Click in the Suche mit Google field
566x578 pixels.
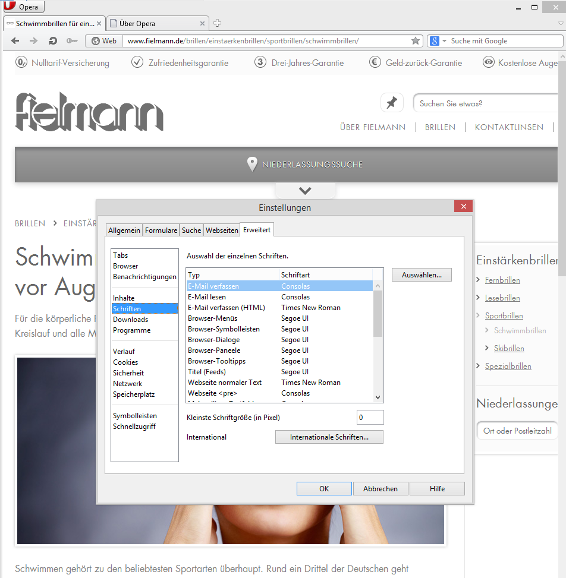(505, 41)
